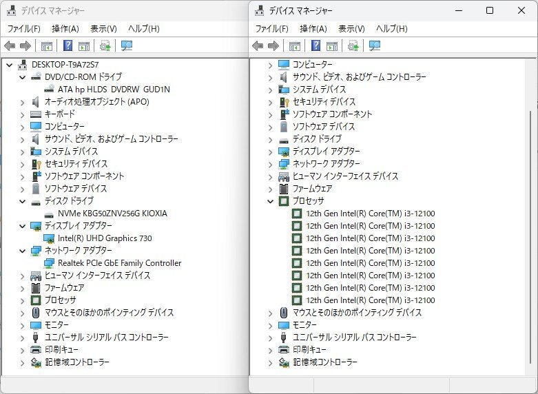This screenshot has height=394, width=538.
Task: Open ファイル(F) menu in right window
Action: click(x=271, y=28)
